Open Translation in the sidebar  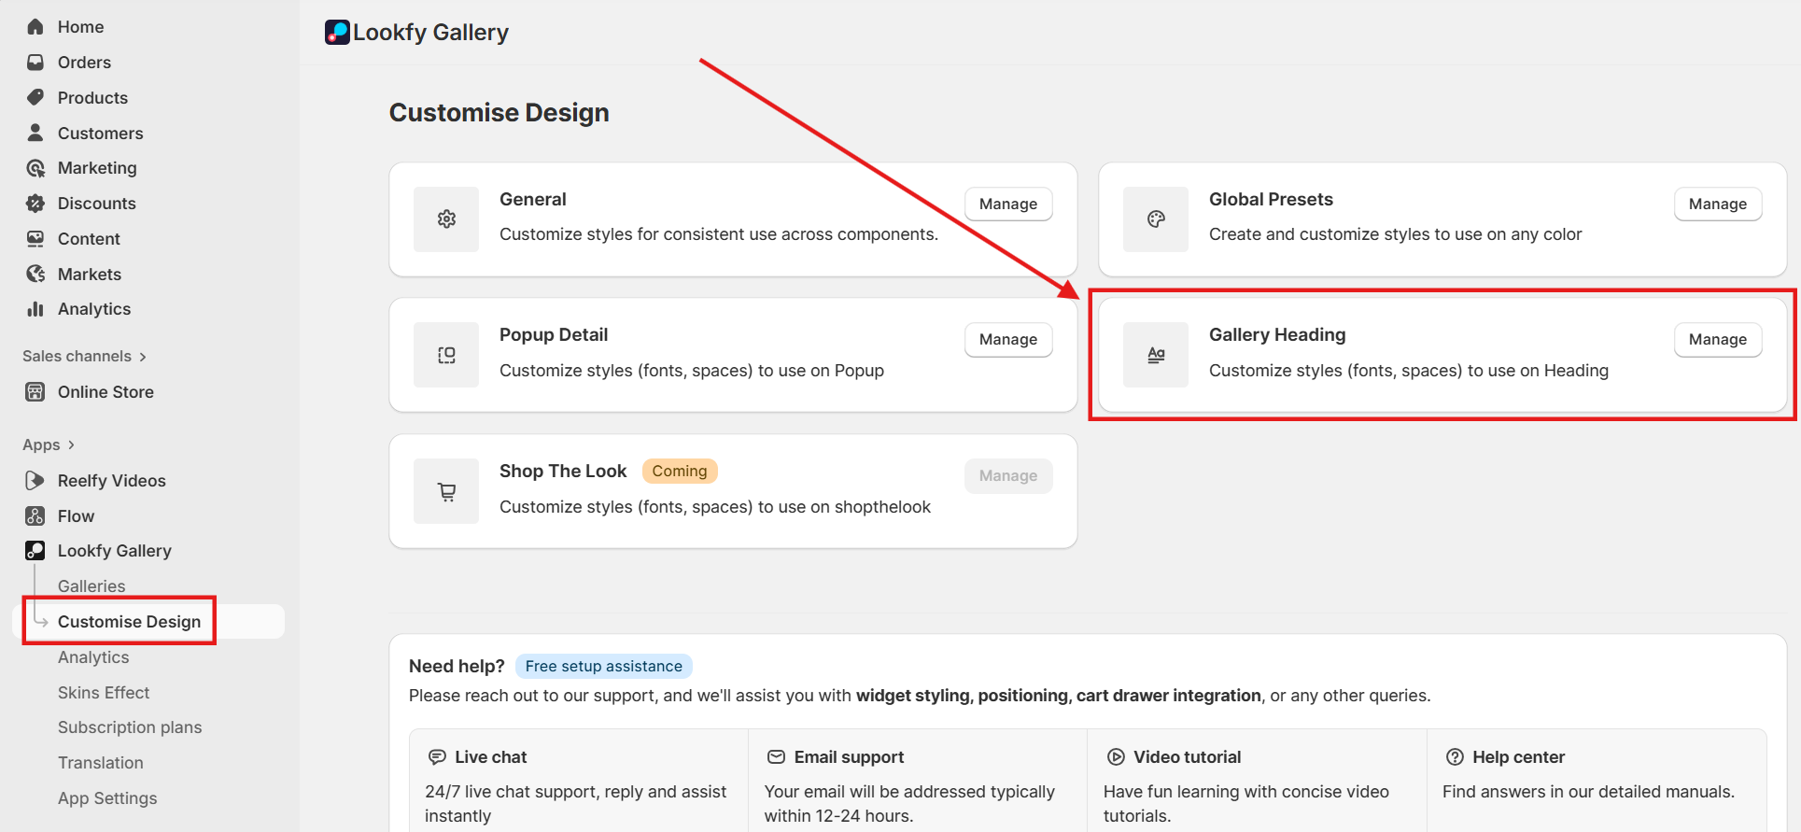pyautogui.click(x=101, y=763)
